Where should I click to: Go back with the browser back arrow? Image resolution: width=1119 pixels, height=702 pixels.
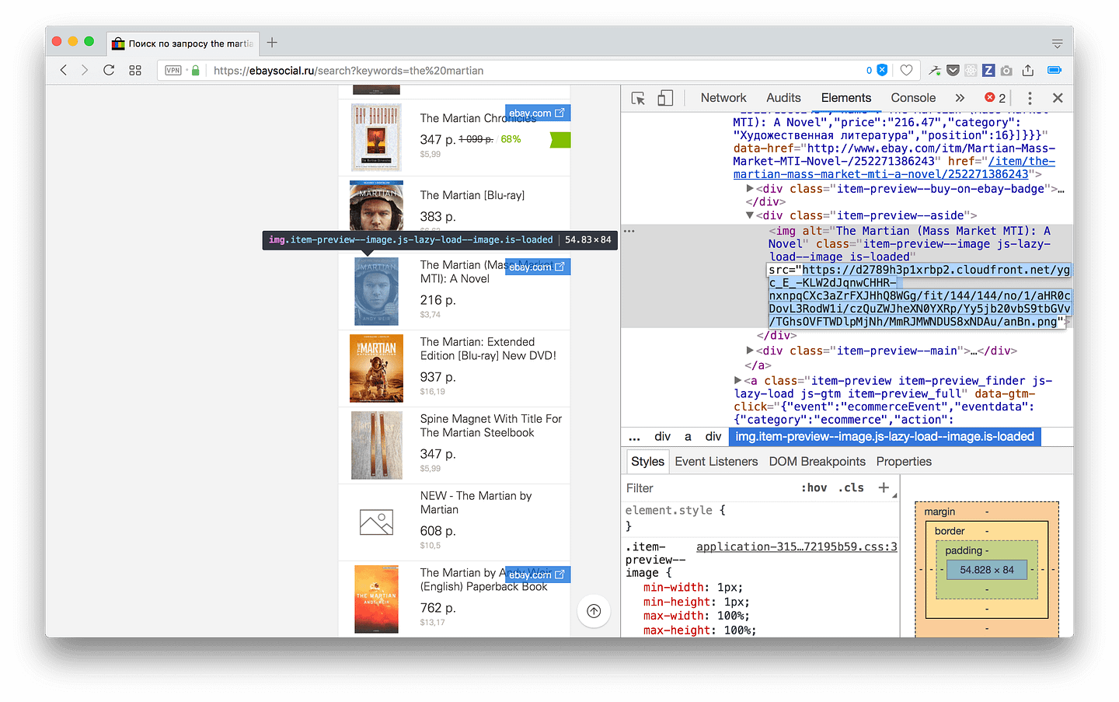64,70
